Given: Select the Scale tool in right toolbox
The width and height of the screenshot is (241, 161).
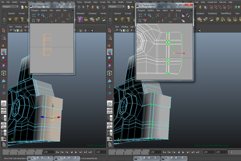Looking at the screenshot, I should click(x=110, y=66).
